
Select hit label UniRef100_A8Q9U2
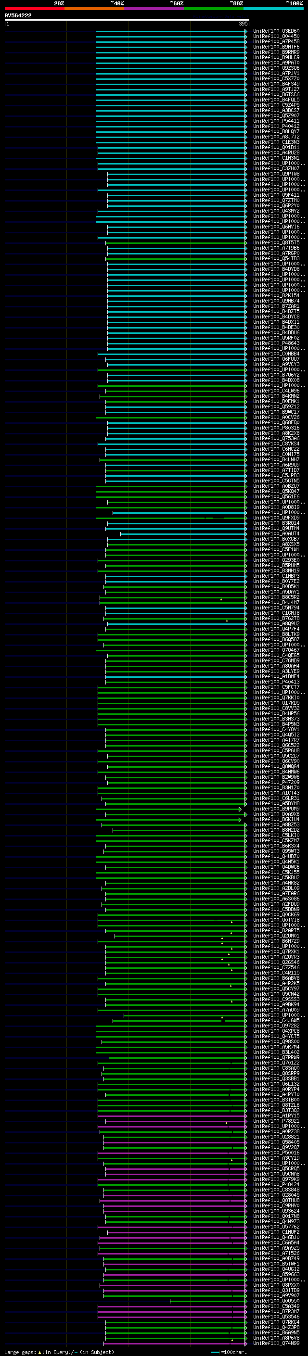(276, 623)
